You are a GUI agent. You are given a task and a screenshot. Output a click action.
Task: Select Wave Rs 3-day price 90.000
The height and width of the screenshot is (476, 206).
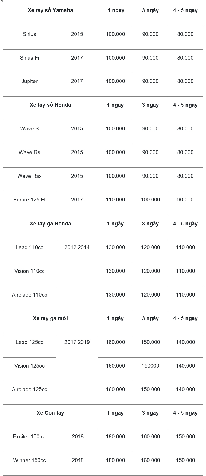(150, 156)
